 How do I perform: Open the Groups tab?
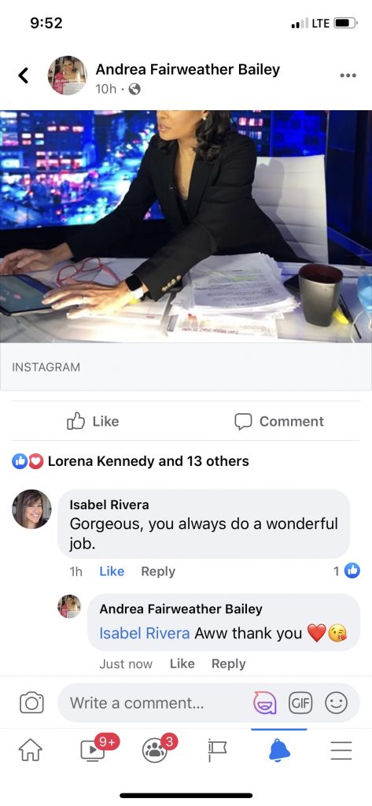click(157, 749)
